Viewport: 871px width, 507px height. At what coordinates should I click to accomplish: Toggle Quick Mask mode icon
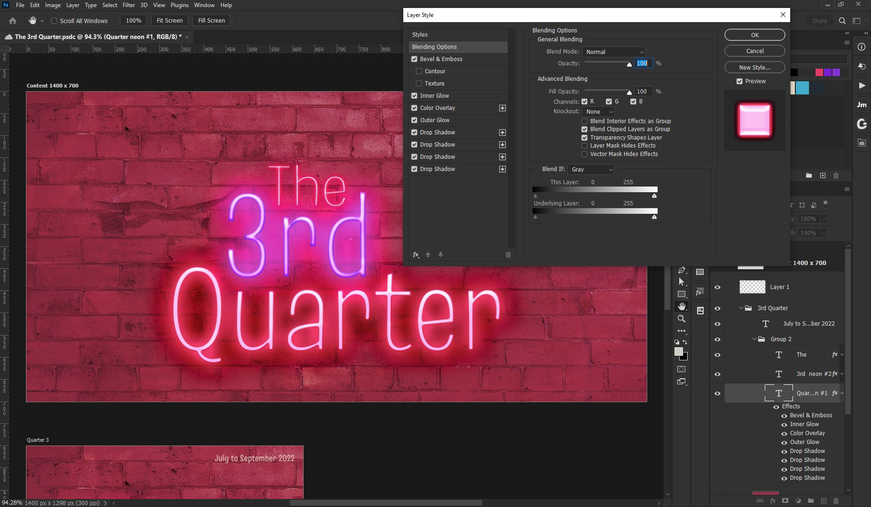[682, 369]
